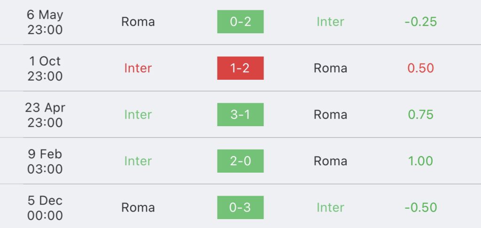Viewport: 481px width, 228px height.
Task: Click the 1.00 handicap value
Action: point(420,161)
